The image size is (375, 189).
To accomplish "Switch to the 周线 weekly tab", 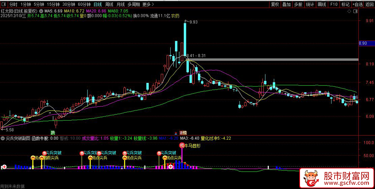I will [x=109, y=4].
